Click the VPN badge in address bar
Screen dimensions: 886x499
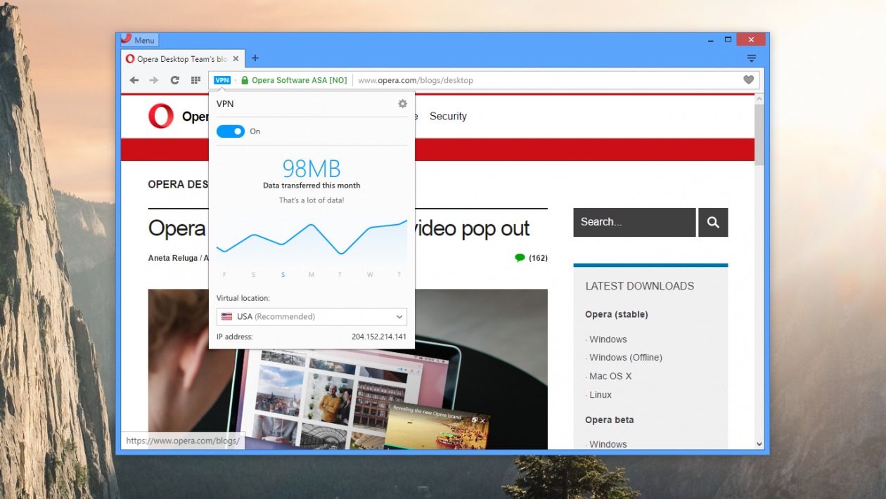(222, 80)
